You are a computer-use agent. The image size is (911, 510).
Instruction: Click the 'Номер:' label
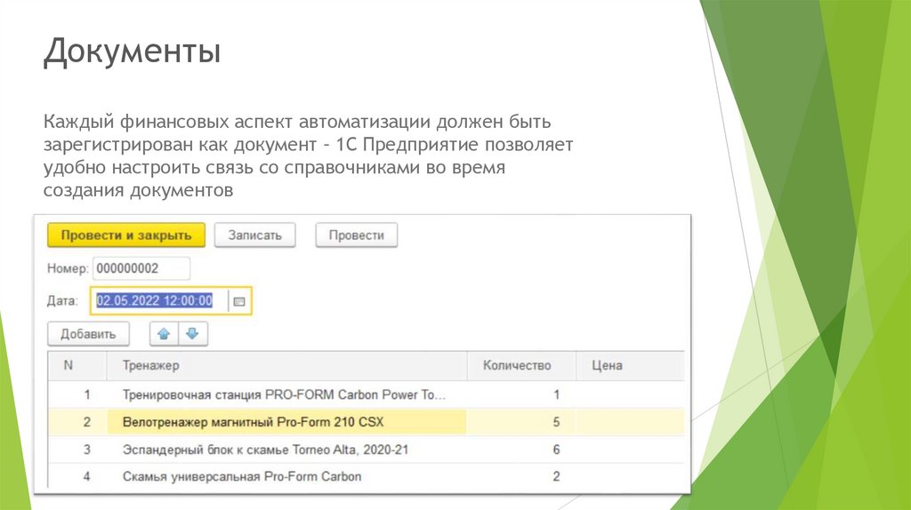(x=68, y=268)
